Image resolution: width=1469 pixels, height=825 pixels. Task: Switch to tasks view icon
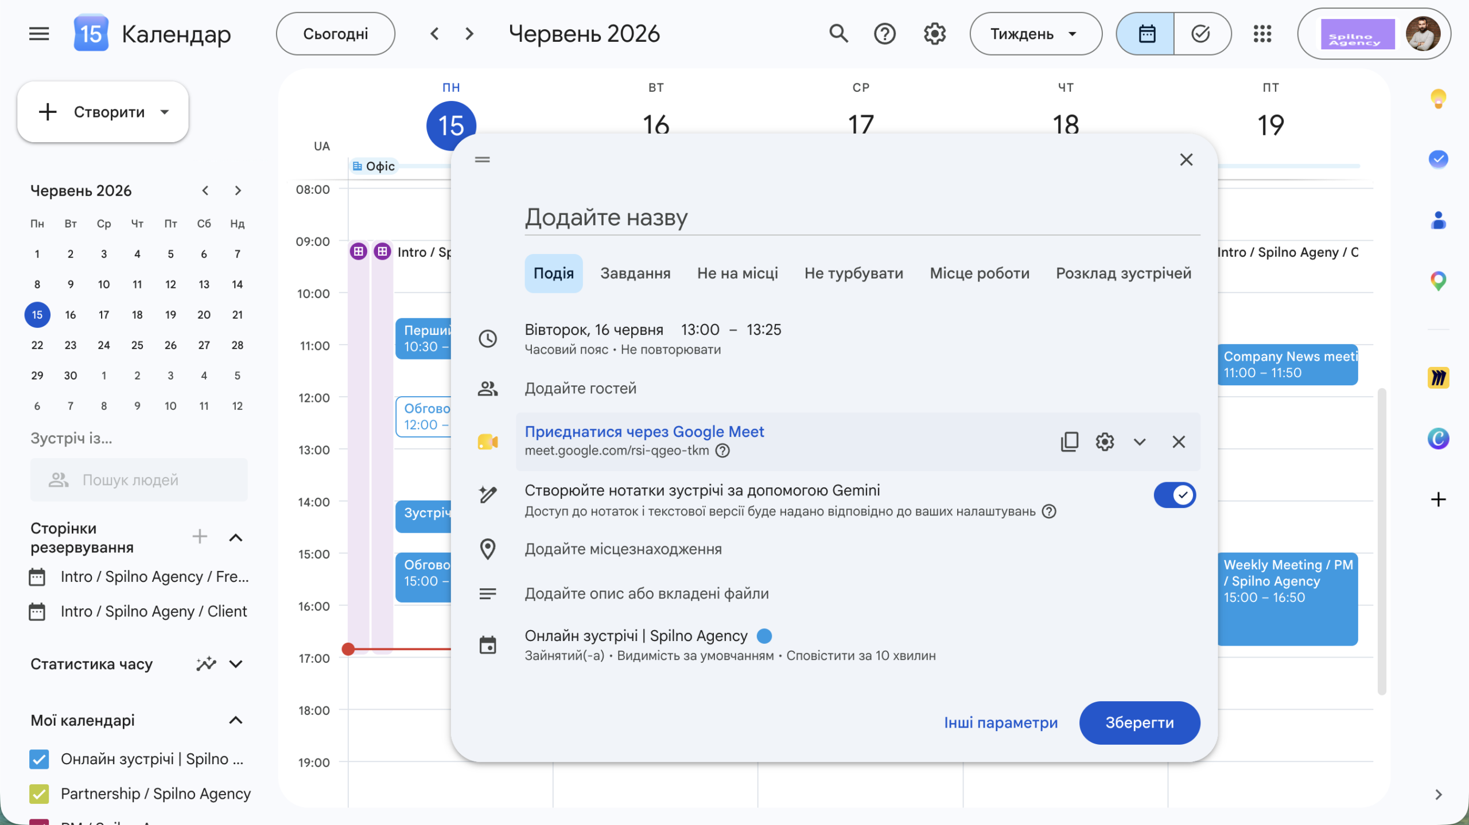1202,34
